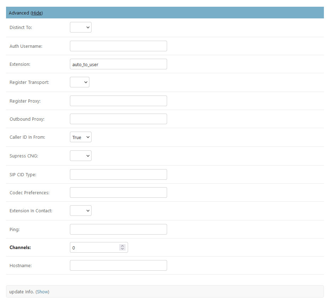Click the Extension field containing auto_to_user
The image size is (331, 305).
pos(118,64)
